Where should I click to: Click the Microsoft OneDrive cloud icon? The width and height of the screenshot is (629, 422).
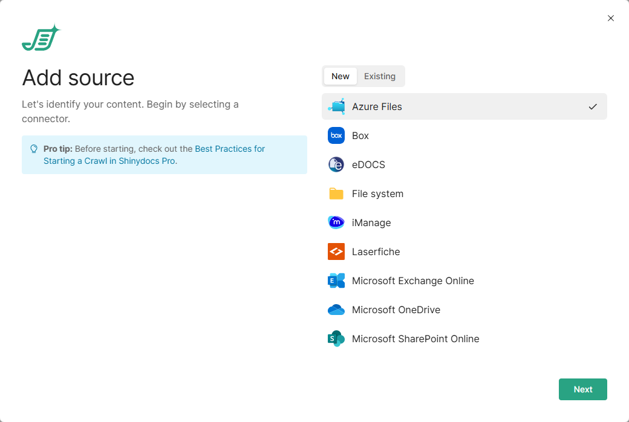(x=336, y=310)
